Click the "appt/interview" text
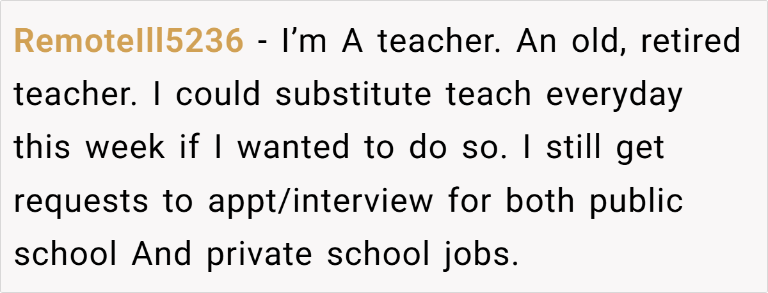 [x=320, y=202]
